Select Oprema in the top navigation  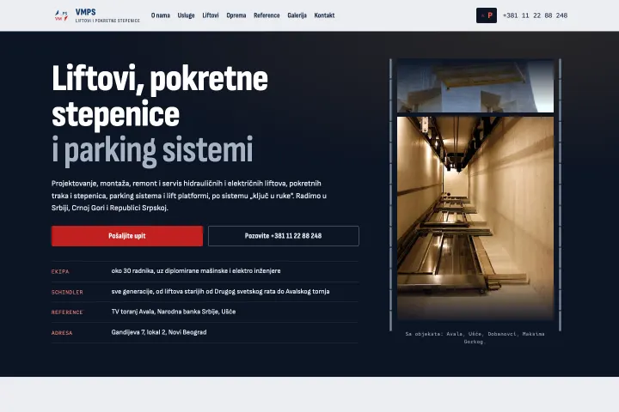point(236,15)
